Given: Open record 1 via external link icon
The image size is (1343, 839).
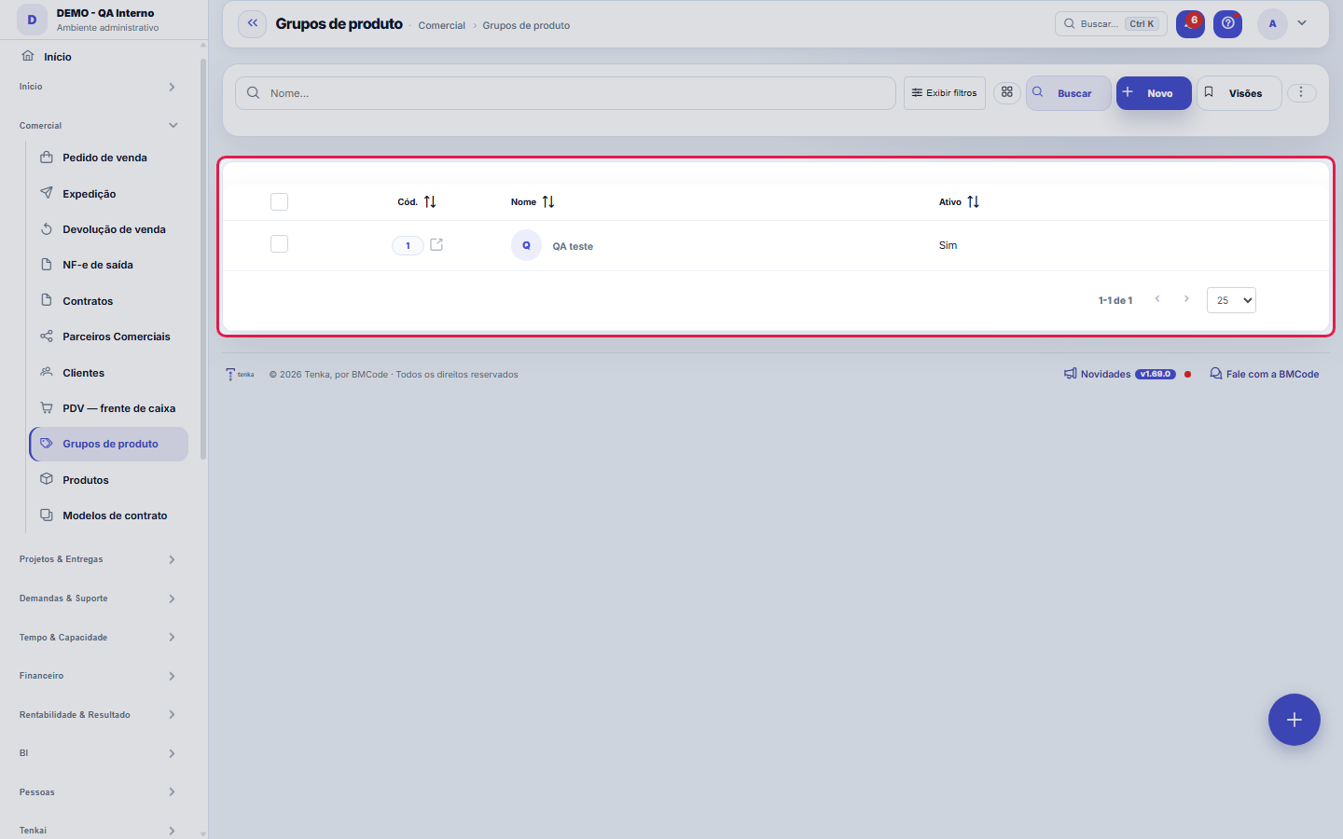Looking at the screenshot, I should (x=436, y=245).
